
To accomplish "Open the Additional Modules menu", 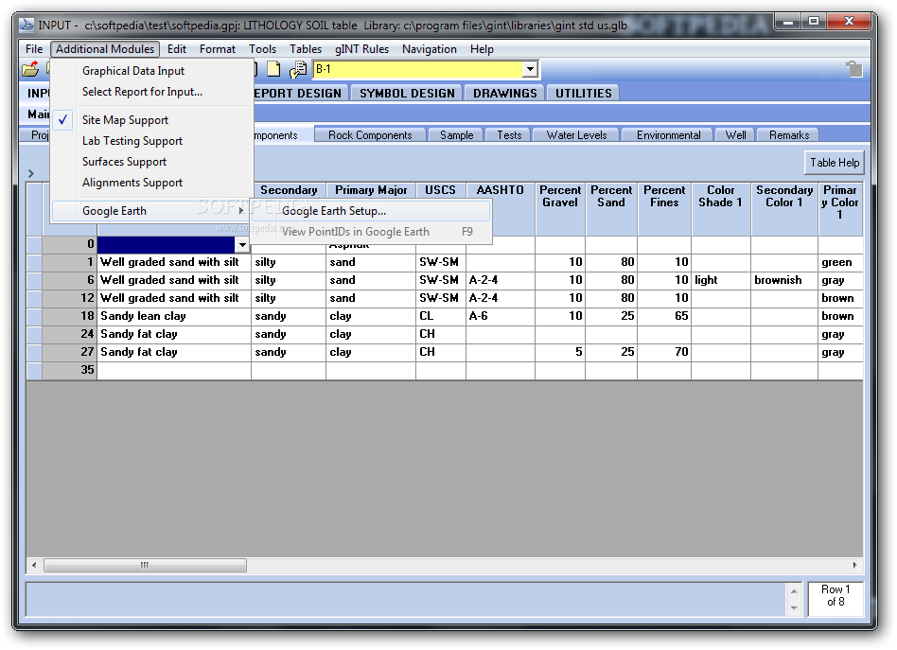I will [x=105, y=49].
